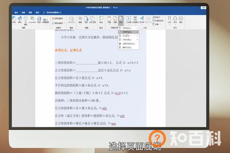The image size is (230, 153).
Task: Expand the 对象 object dropdown
Action: click(156, 24)
